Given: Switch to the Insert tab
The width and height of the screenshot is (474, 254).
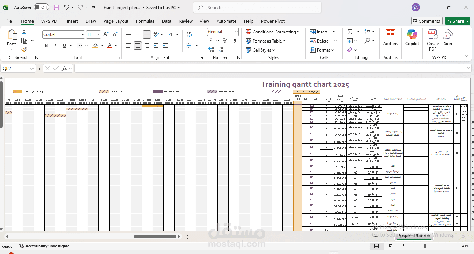Looking at the screenshot, I should (73, 21).
